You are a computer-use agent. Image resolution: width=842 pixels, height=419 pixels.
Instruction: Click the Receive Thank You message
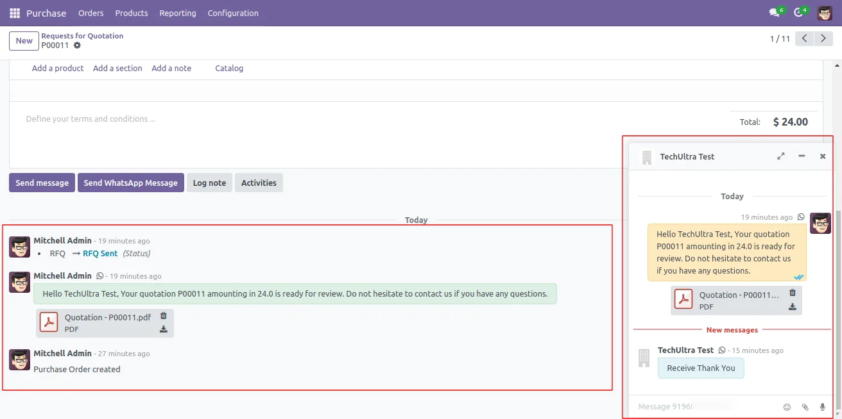[x=701, y=368]
